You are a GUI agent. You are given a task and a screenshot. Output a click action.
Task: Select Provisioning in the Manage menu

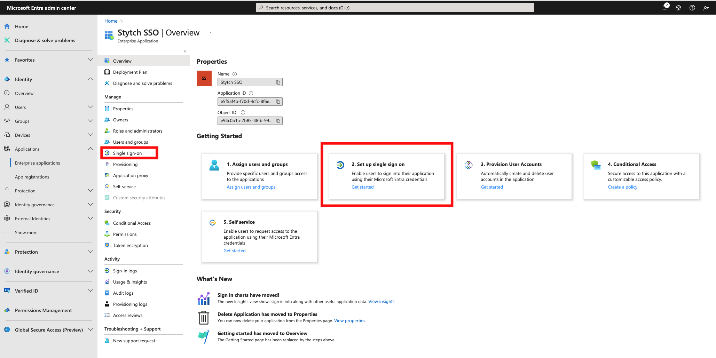tap(125, 164)
